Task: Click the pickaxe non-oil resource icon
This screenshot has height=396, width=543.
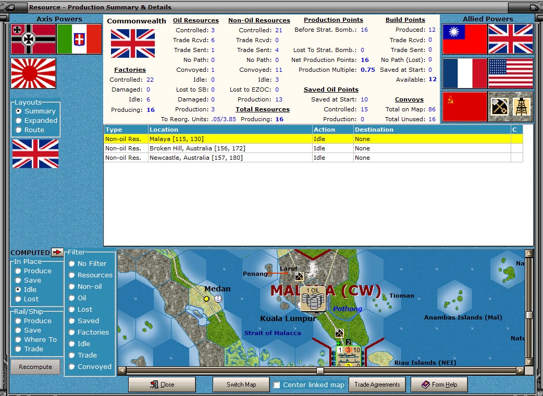Action: click(499, 107)
